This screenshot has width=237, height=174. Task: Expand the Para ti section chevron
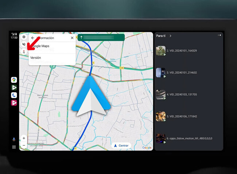(x=170, y=36)
